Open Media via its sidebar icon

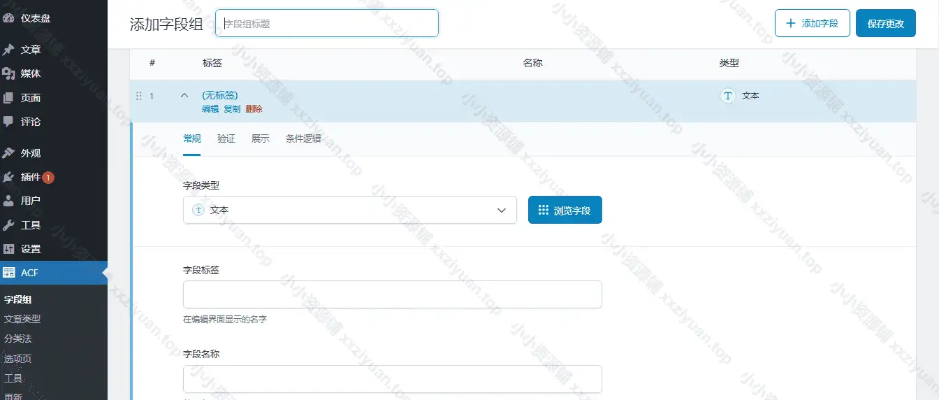[x=8, y=73]
